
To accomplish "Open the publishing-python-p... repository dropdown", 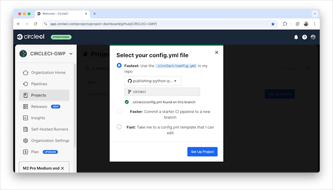I will click(153, 81).
